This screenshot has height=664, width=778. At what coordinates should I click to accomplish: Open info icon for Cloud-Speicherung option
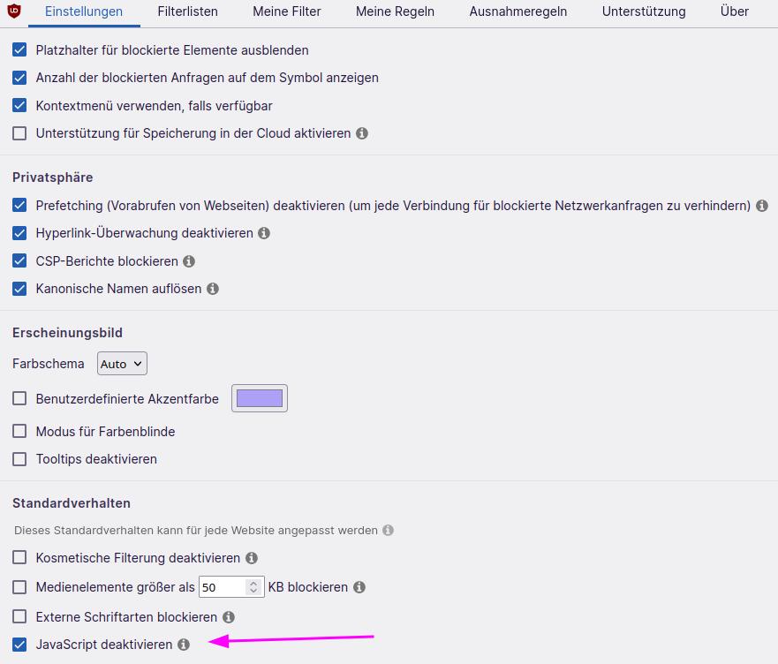(x=362, y=133)
